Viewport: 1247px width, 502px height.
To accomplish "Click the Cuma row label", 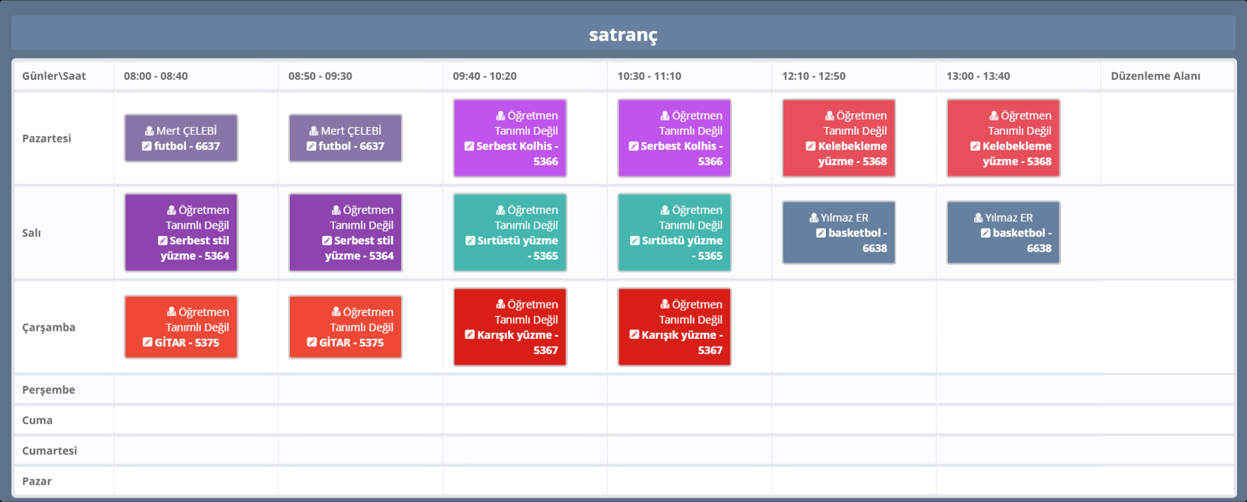I will [37, 420].
